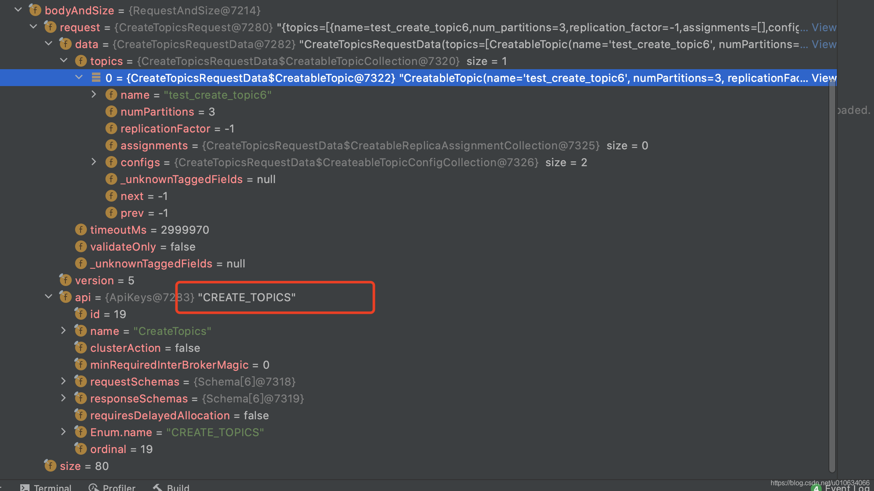Select the validateOnly = false row
The image size is (874, 491).
pos(418,247)
